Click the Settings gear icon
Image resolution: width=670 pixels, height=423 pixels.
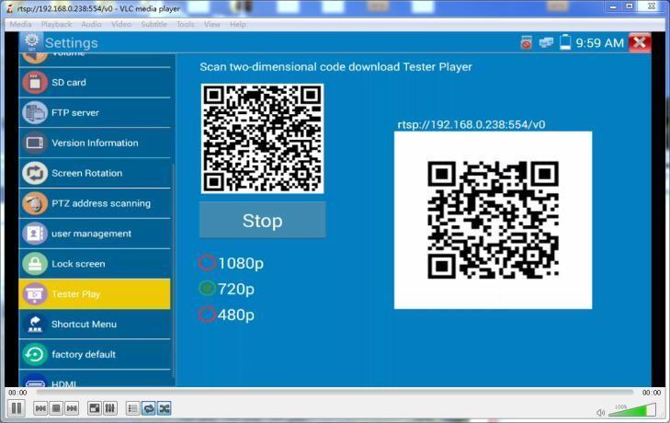[31, 42]
